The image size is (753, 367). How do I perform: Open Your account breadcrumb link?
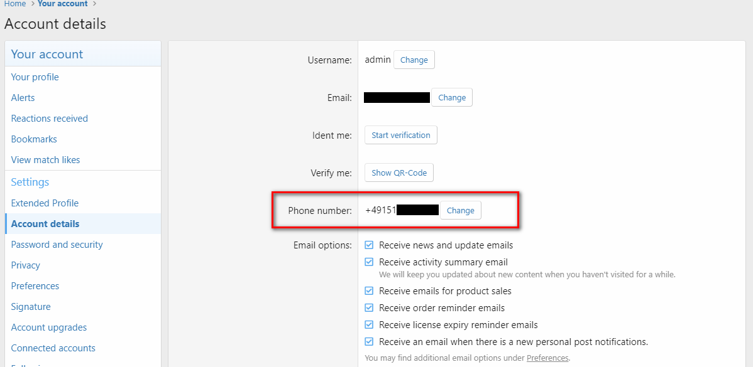click(x=63, y=4)
